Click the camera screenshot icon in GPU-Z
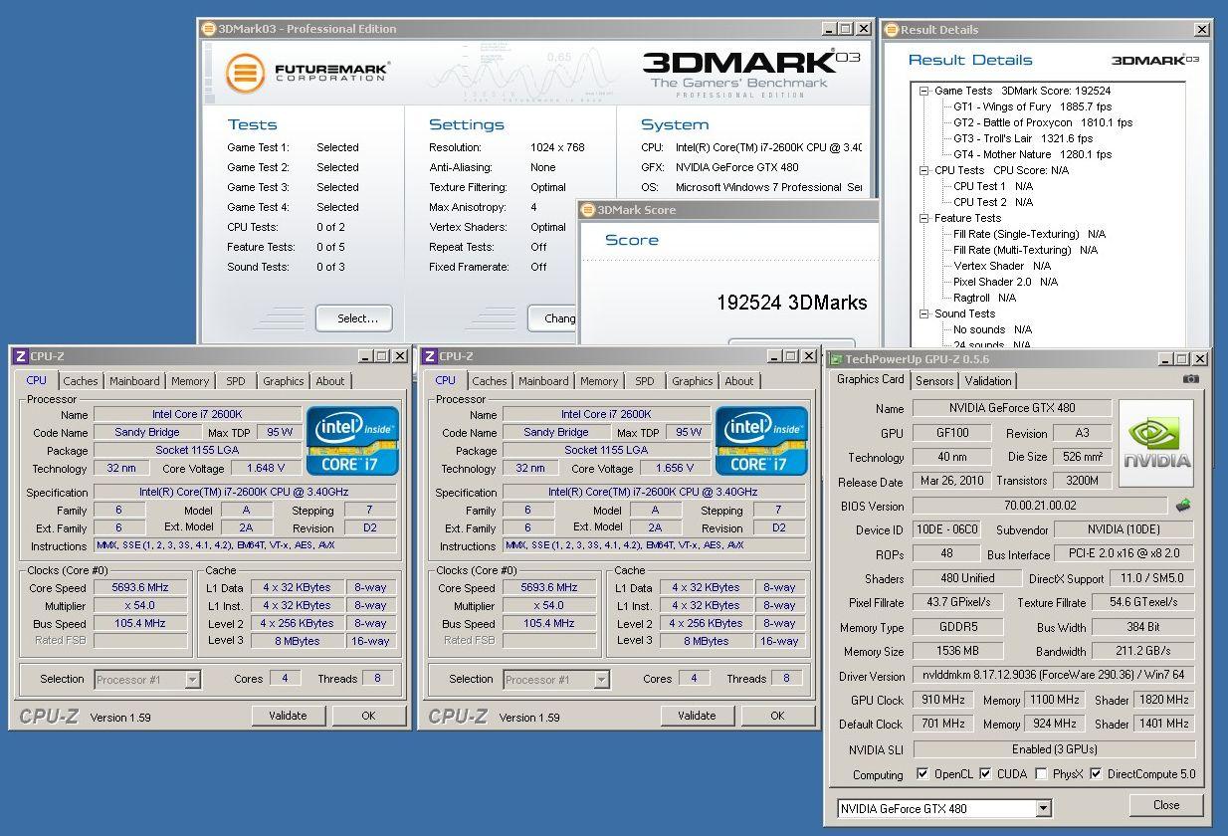1228x836 pixels. 1191,379
